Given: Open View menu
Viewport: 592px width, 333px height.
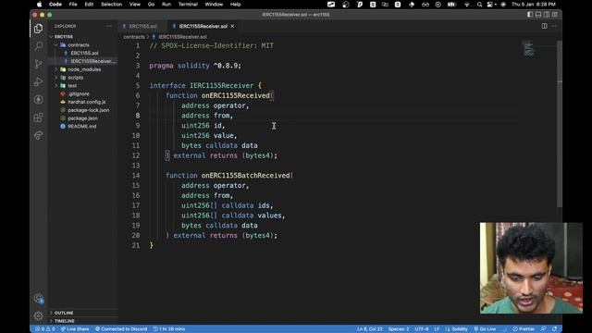Looking at the screenshot, I should 135,4.
